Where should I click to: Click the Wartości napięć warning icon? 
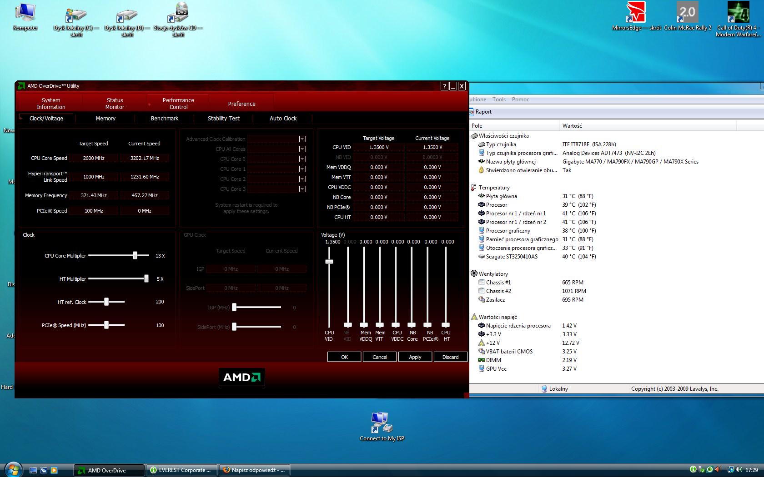(x=474, y=317)
